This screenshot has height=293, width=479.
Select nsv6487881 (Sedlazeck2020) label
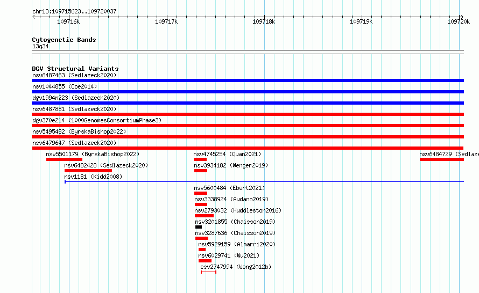74,109
